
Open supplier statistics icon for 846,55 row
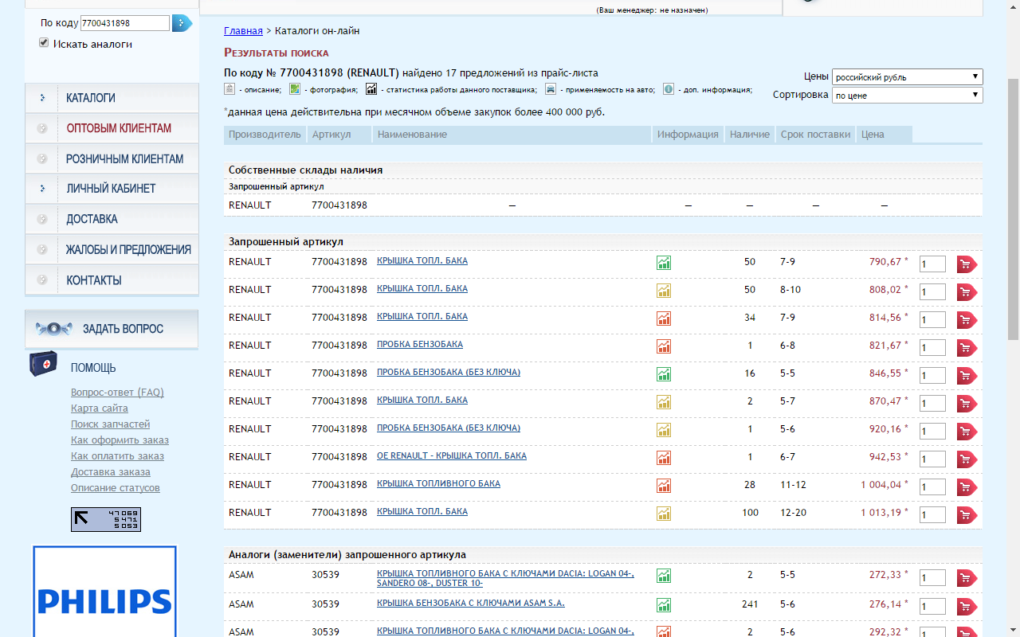[x=663, y=374]
